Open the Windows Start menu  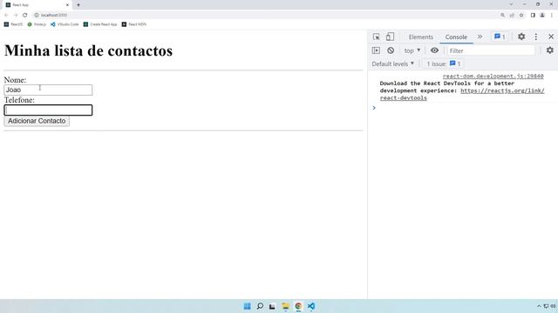tap(248, 306)
